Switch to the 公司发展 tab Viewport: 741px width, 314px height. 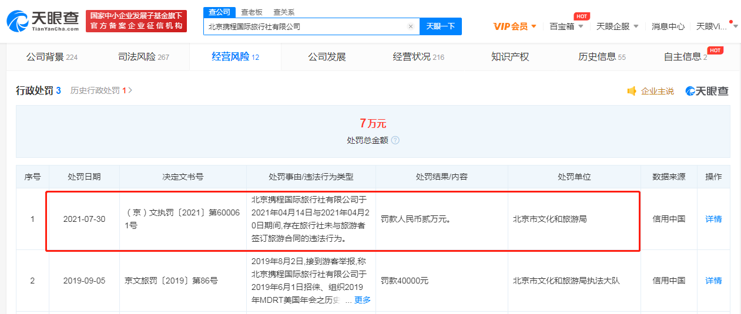[327, 57]
